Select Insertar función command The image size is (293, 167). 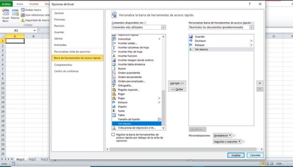coord(136,56)
